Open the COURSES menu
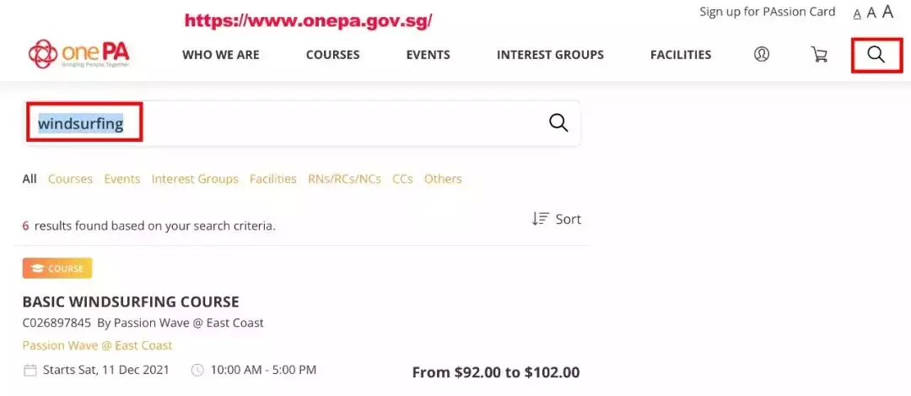The width and height of the screenshot is (911, 396). [x=332, y=55]
